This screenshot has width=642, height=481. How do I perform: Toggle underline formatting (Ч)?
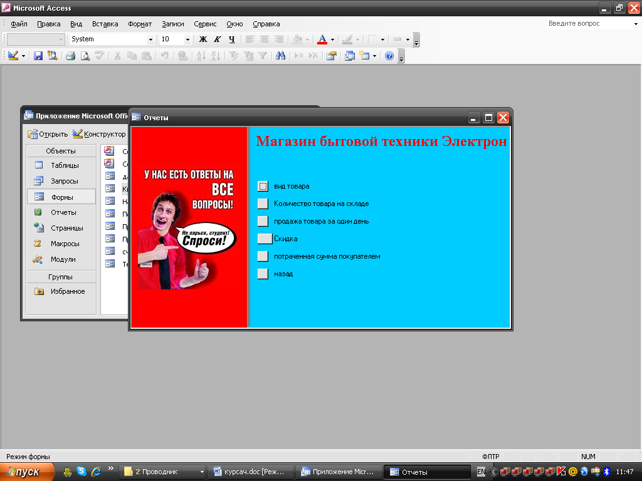pyautogui.click(x=232, y=39)
